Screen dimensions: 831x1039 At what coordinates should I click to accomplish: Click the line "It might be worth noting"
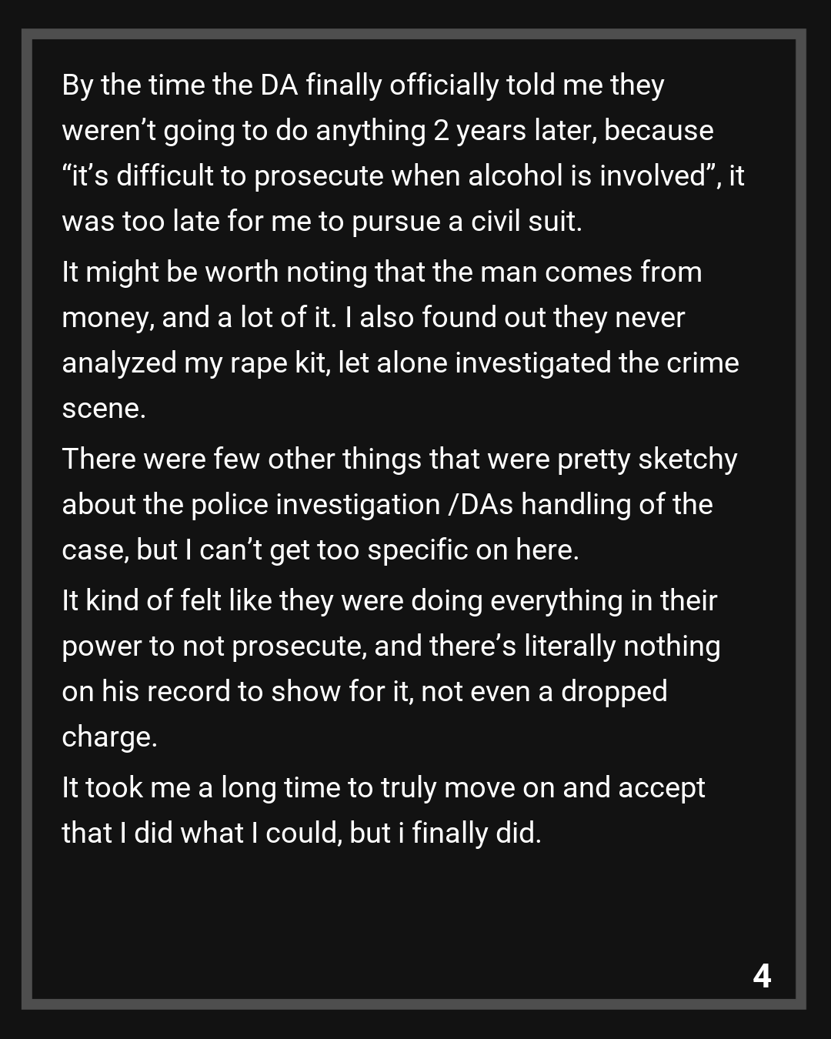click(382, 272)
